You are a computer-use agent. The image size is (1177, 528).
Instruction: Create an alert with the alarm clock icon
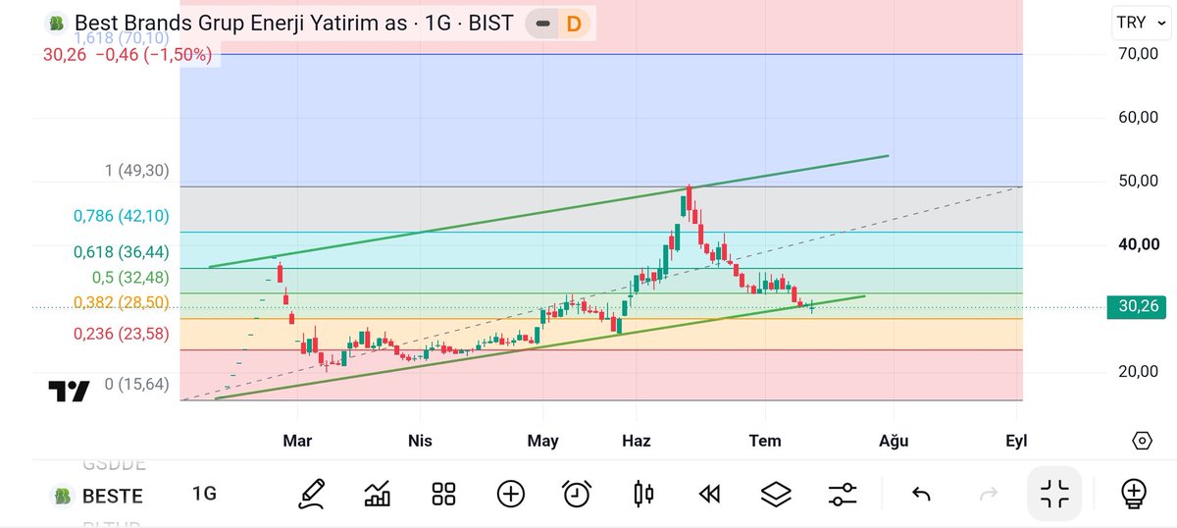coord(577,494)
